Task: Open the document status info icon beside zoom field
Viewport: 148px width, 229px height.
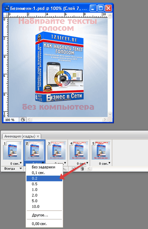Action: 23,120
